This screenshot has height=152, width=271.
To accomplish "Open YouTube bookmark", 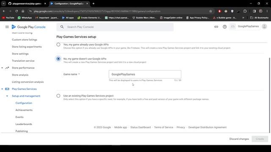I will coord(8,18).
